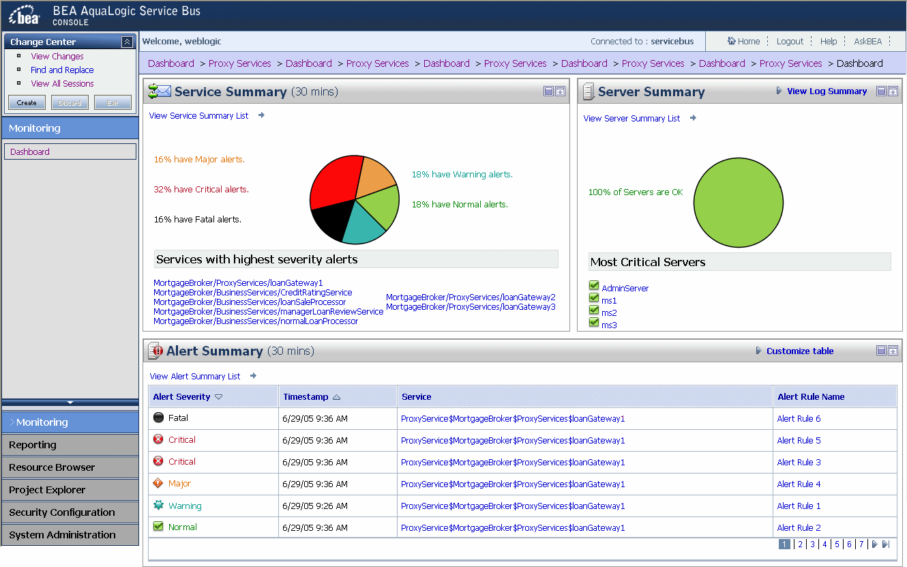The image size is (907, 567).
Task: Open View Changes link
Action: click(57, 57)
